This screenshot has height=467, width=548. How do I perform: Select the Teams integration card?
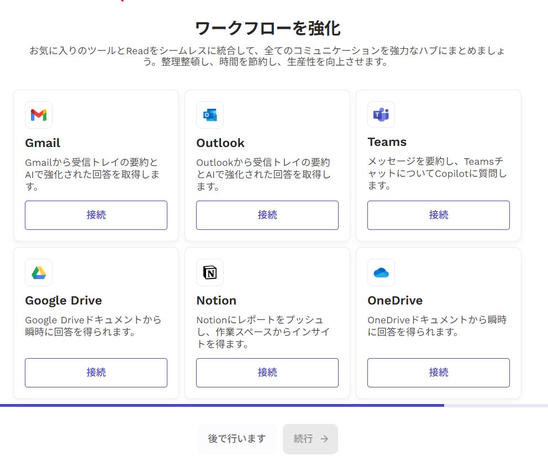pos(438,164)
